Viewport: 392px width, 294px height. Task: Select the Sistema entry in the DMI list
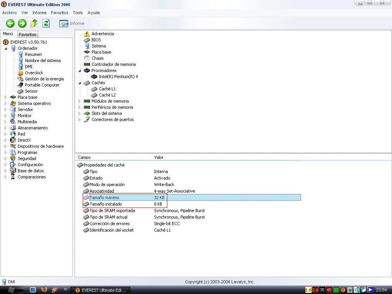click(98, 46)
